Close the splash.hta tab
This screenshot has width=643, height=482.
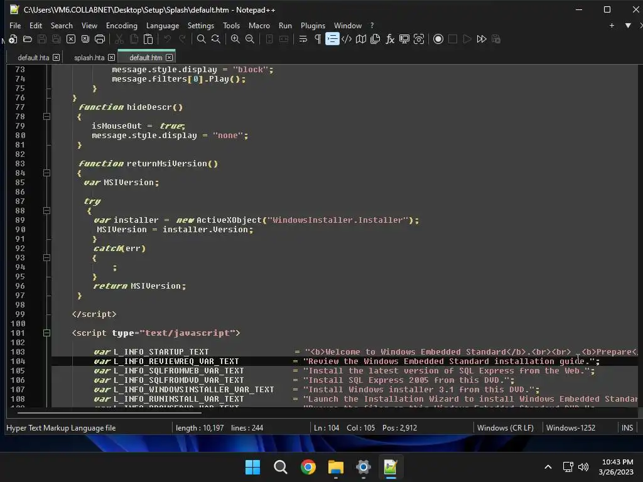[x=111, y=58]
